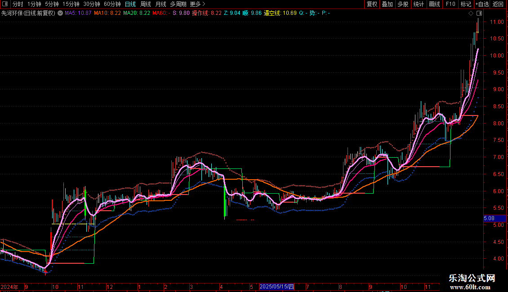
Task: Select the 5分钟 period tab
Action: (52, 4)
